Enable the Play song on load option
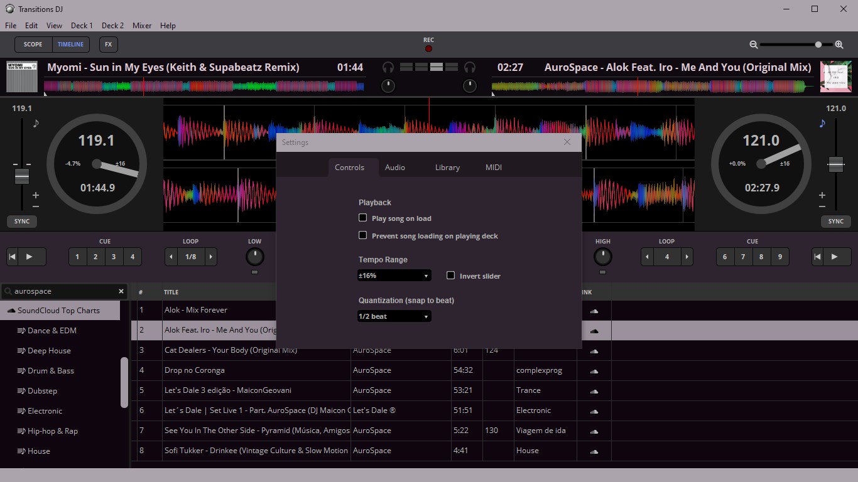858x482 pixels. click(362, 218)
